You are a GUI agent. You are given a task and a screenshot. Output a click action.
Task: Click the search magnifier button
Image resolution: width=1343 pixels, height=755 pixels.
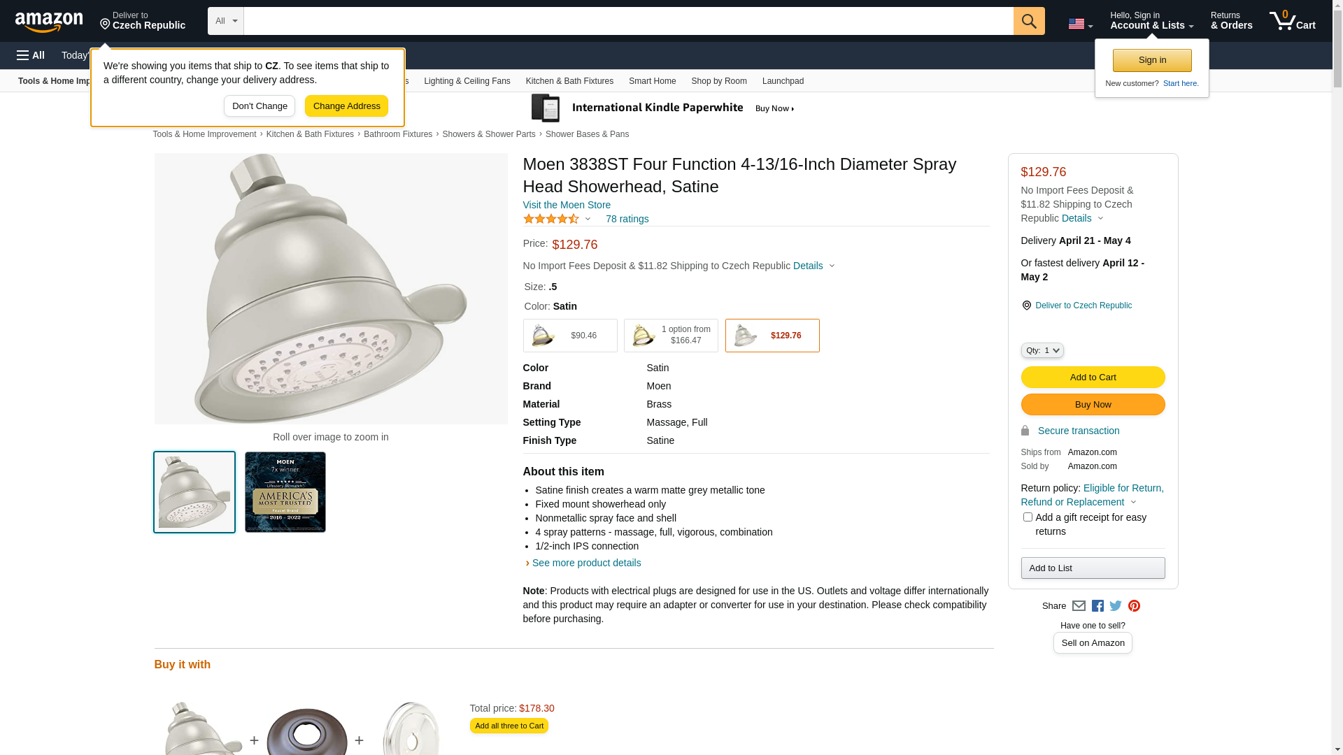[1028, 21]
